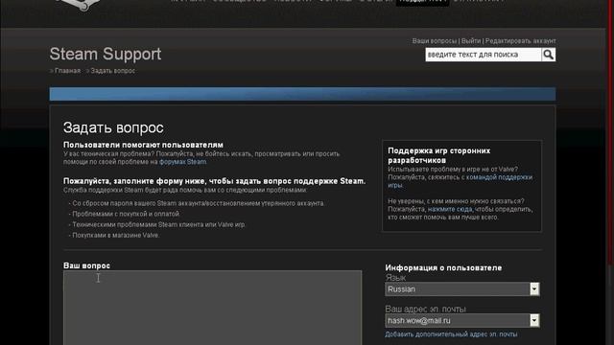The height and width of the screenshot is (345, 614).
Task: Click the 'Информация о пользователе' heading
Action: (x=443, y=268)
